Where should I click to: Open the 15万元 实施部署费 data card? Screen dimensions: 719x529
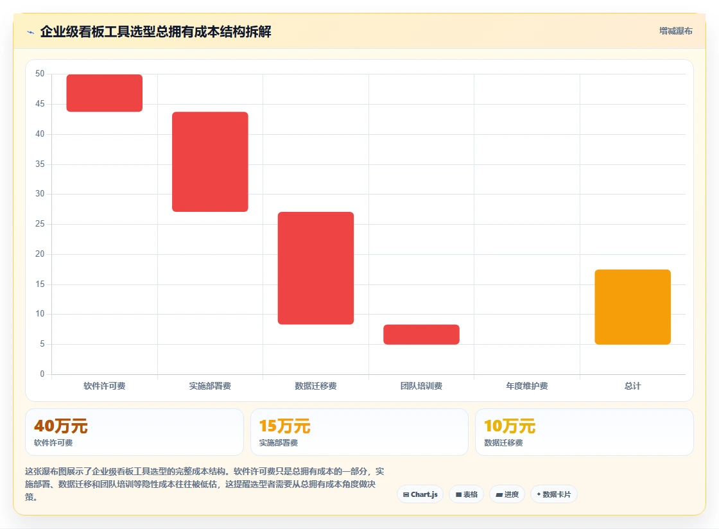point(359,432)
